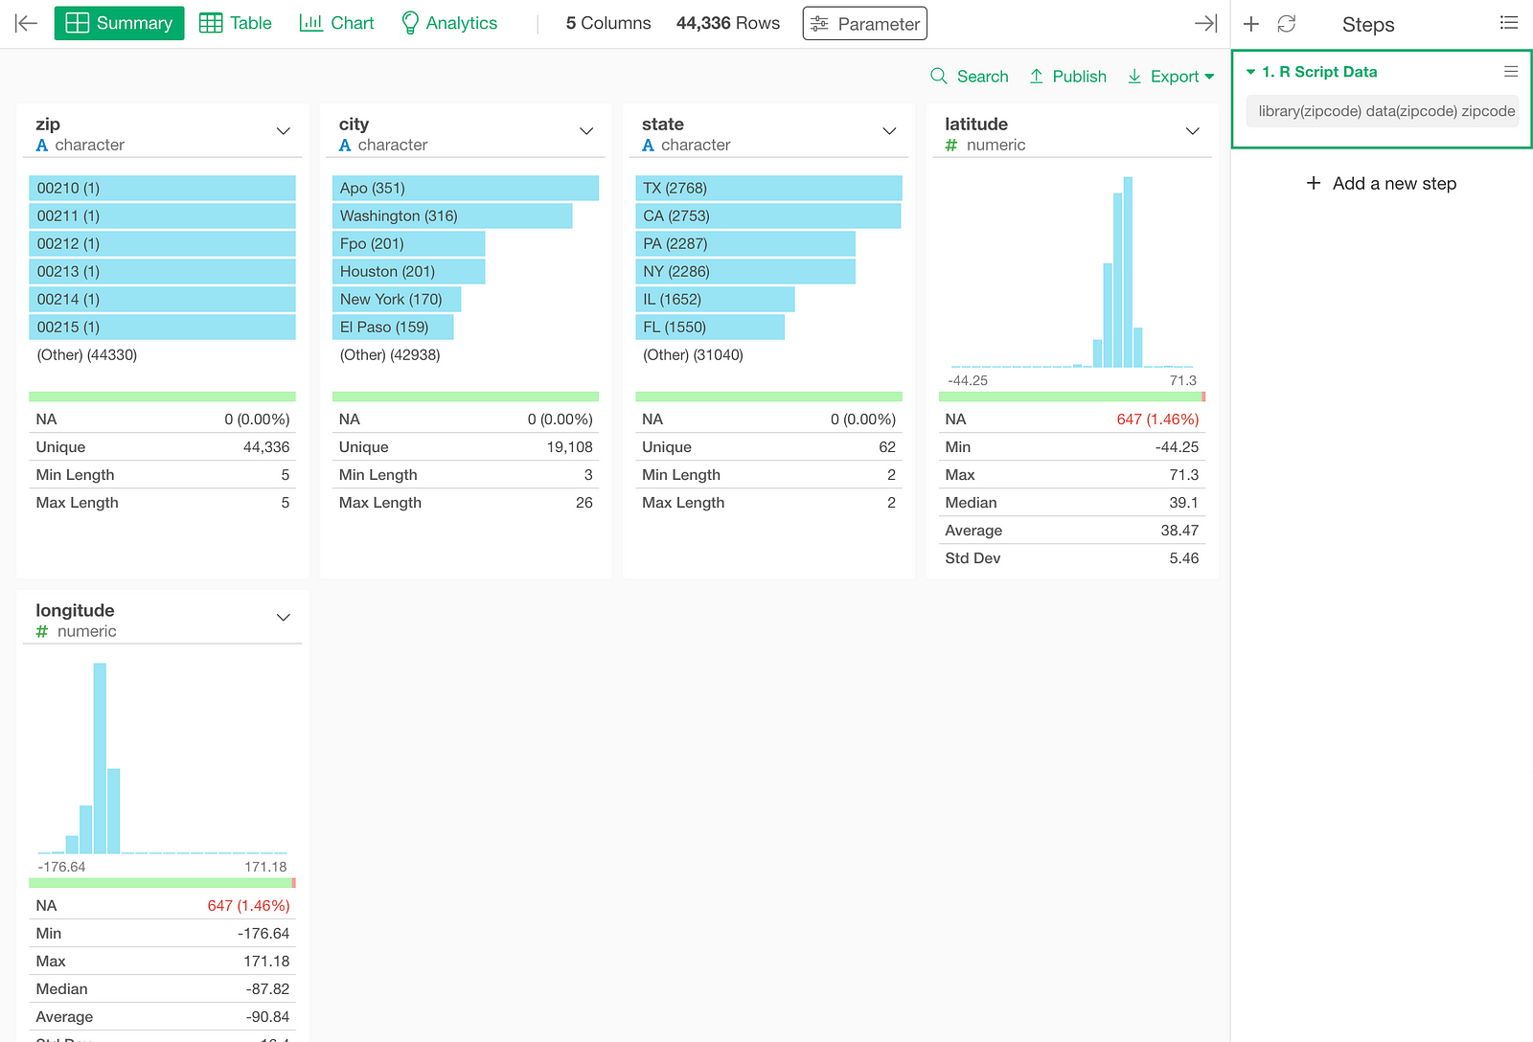Click state Unique value 62

pyautogui.click(x=887, y=447)
